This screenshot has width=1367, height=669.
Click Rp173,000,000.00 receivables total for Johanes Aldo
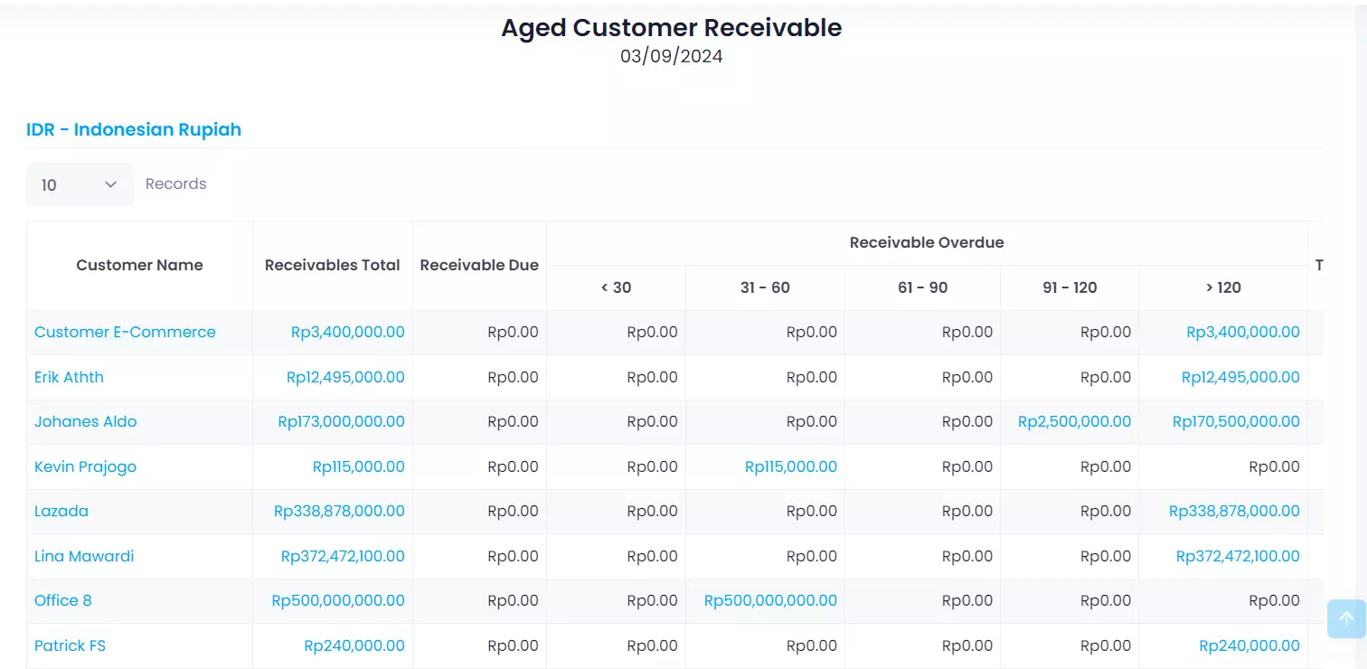341,421
